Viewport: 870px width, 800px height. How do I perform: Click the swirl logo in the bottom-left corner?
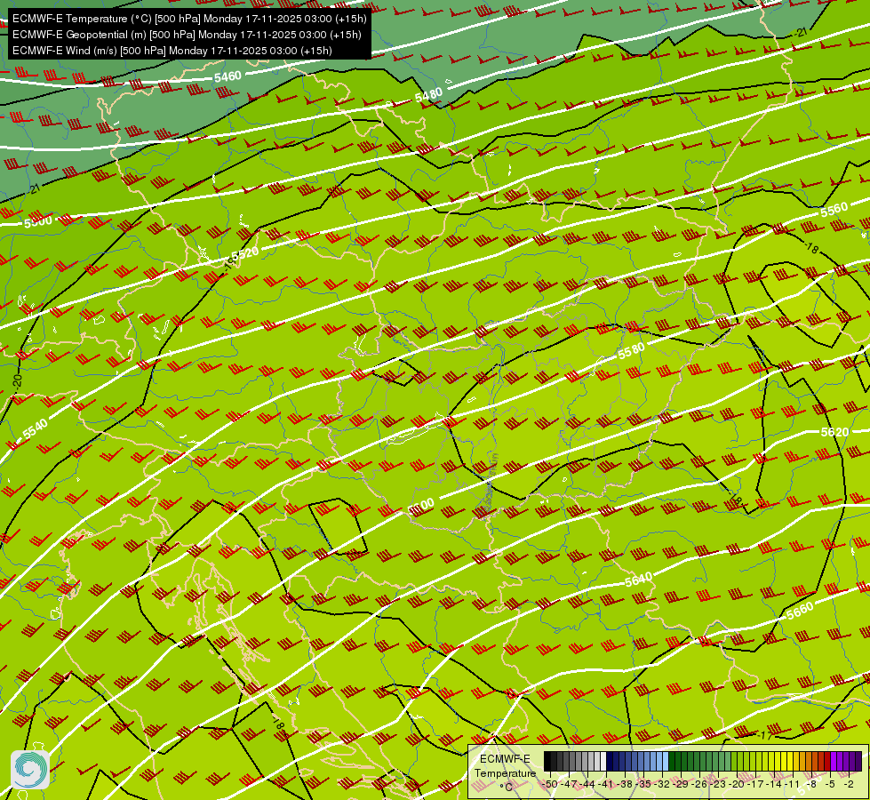(30, 769)
